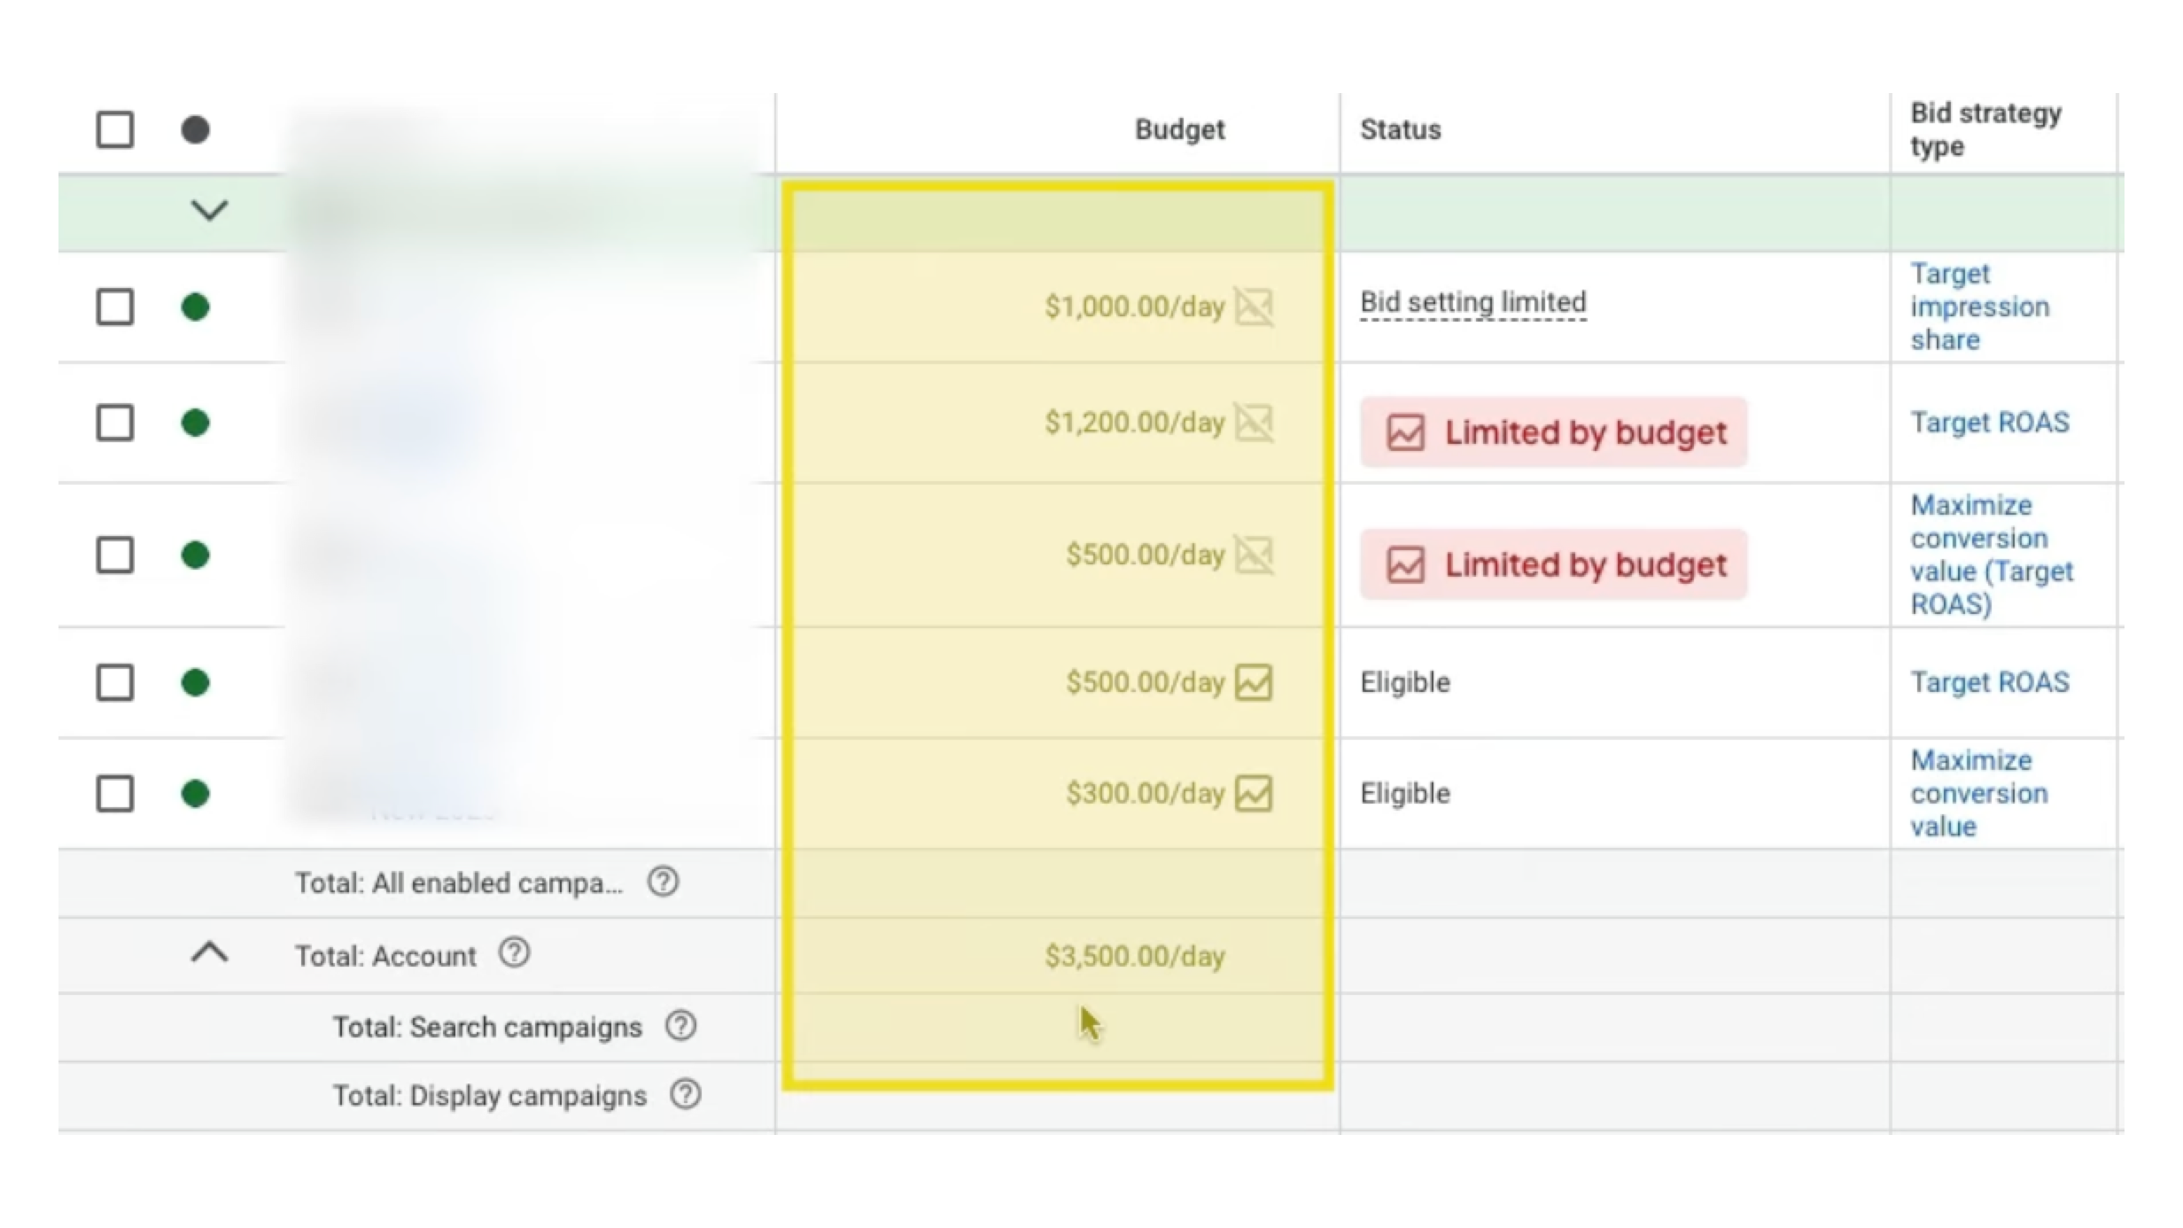The image size is (2183, 1228).
Task: Click help icon beside Total: All enabled campaigns
Action: 663,882
